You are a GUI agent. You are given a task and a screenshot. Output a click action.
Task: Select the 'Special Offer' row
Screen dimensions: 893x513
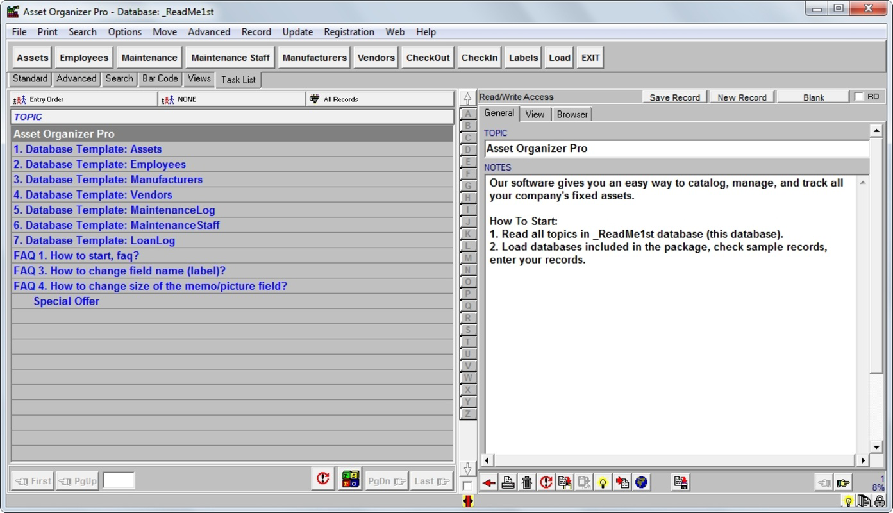pos(232,301)
